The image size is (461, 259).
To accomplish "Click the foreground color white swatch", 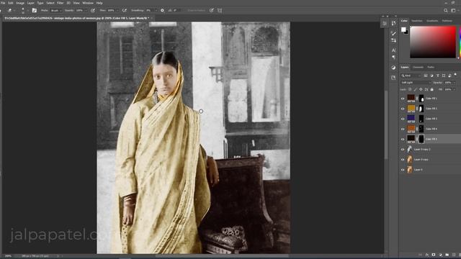I will (x=403, y=29).
